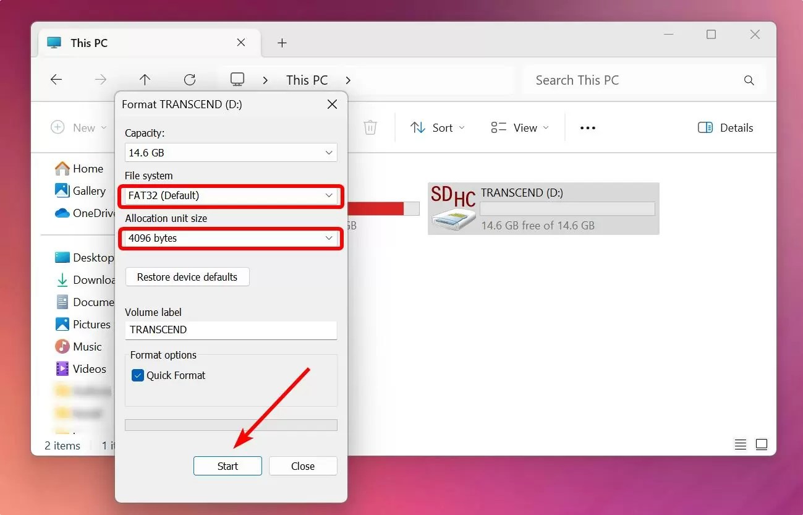This screenshot has height=515, width=803.
Task: Open the See more (...) toolbar menu
Action: (x=587, y=127)
